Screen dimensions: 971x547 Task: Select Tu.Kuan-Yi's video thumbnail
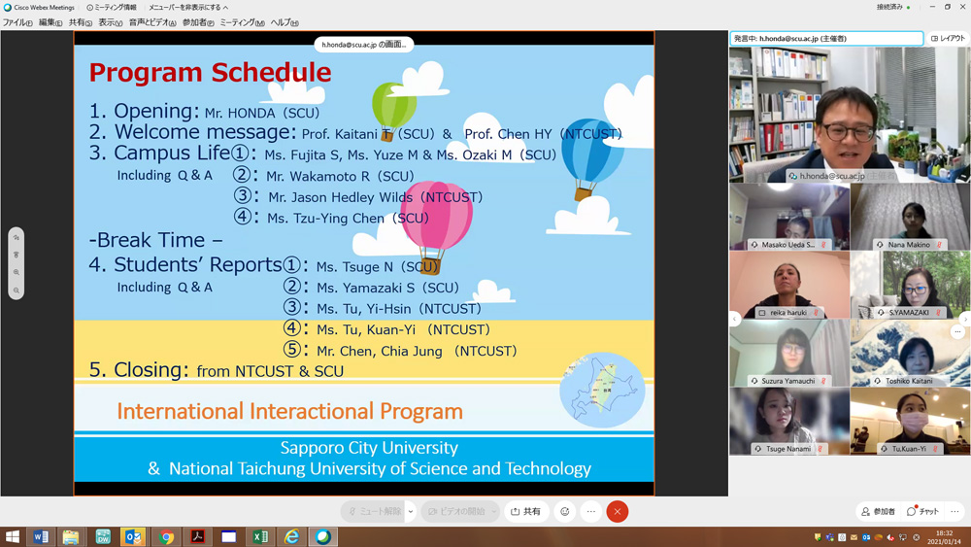911,422
